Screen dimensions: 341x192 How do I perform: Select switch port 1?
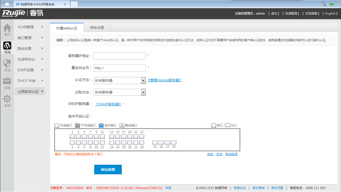[x=72, y=136]
